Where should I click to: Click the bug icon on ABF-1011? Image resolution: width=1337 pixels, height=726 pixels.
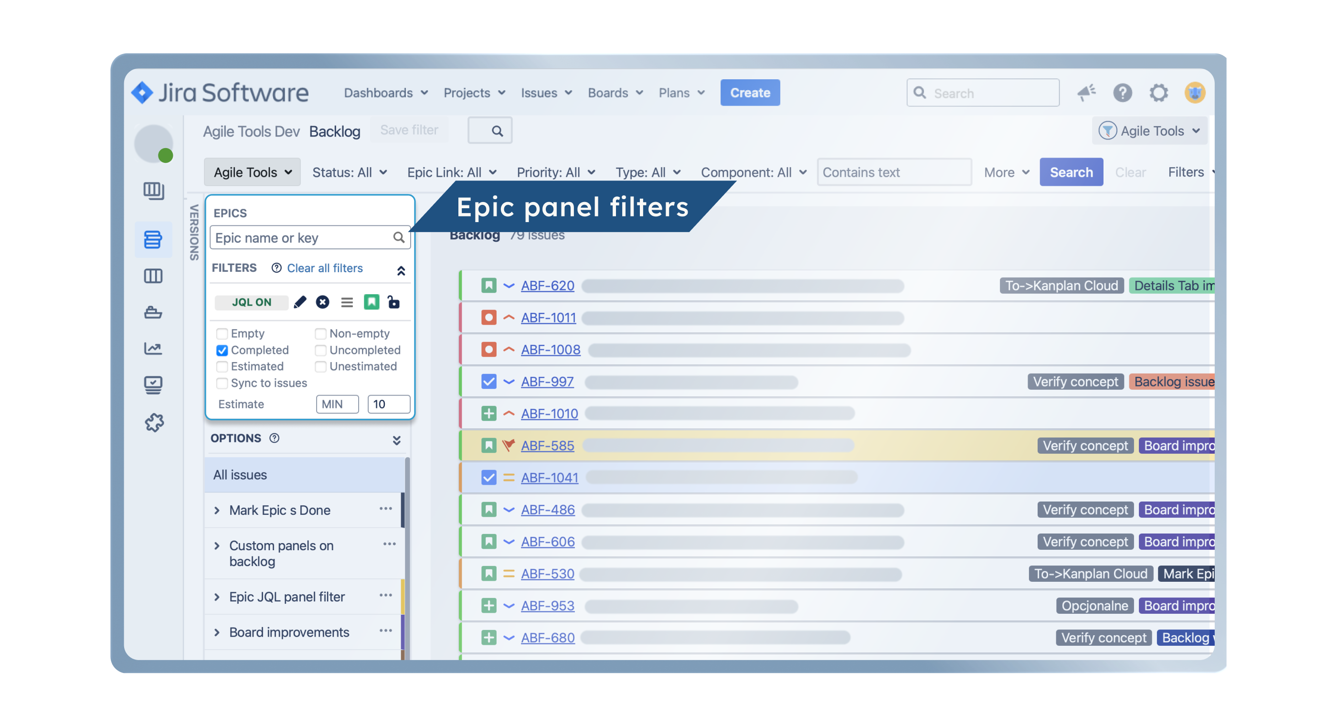[x=488, y=317]
